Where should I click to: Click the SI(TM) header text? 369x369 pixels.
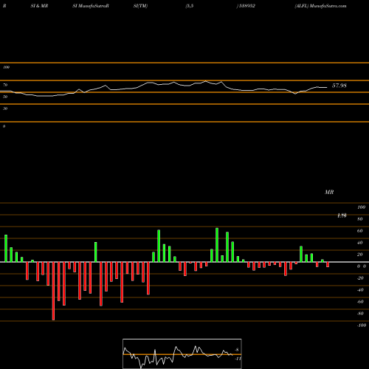[x=140, y=6]
